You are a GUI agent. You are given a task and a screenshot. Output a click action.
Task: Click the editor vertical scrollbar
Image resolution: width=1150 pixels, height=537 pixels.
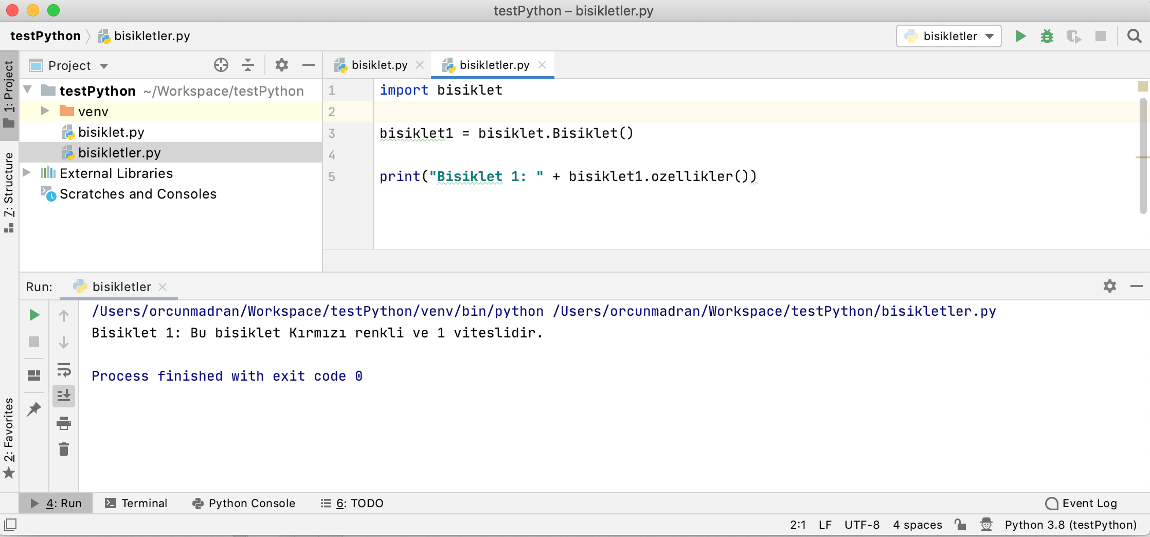pos(1143,156)
